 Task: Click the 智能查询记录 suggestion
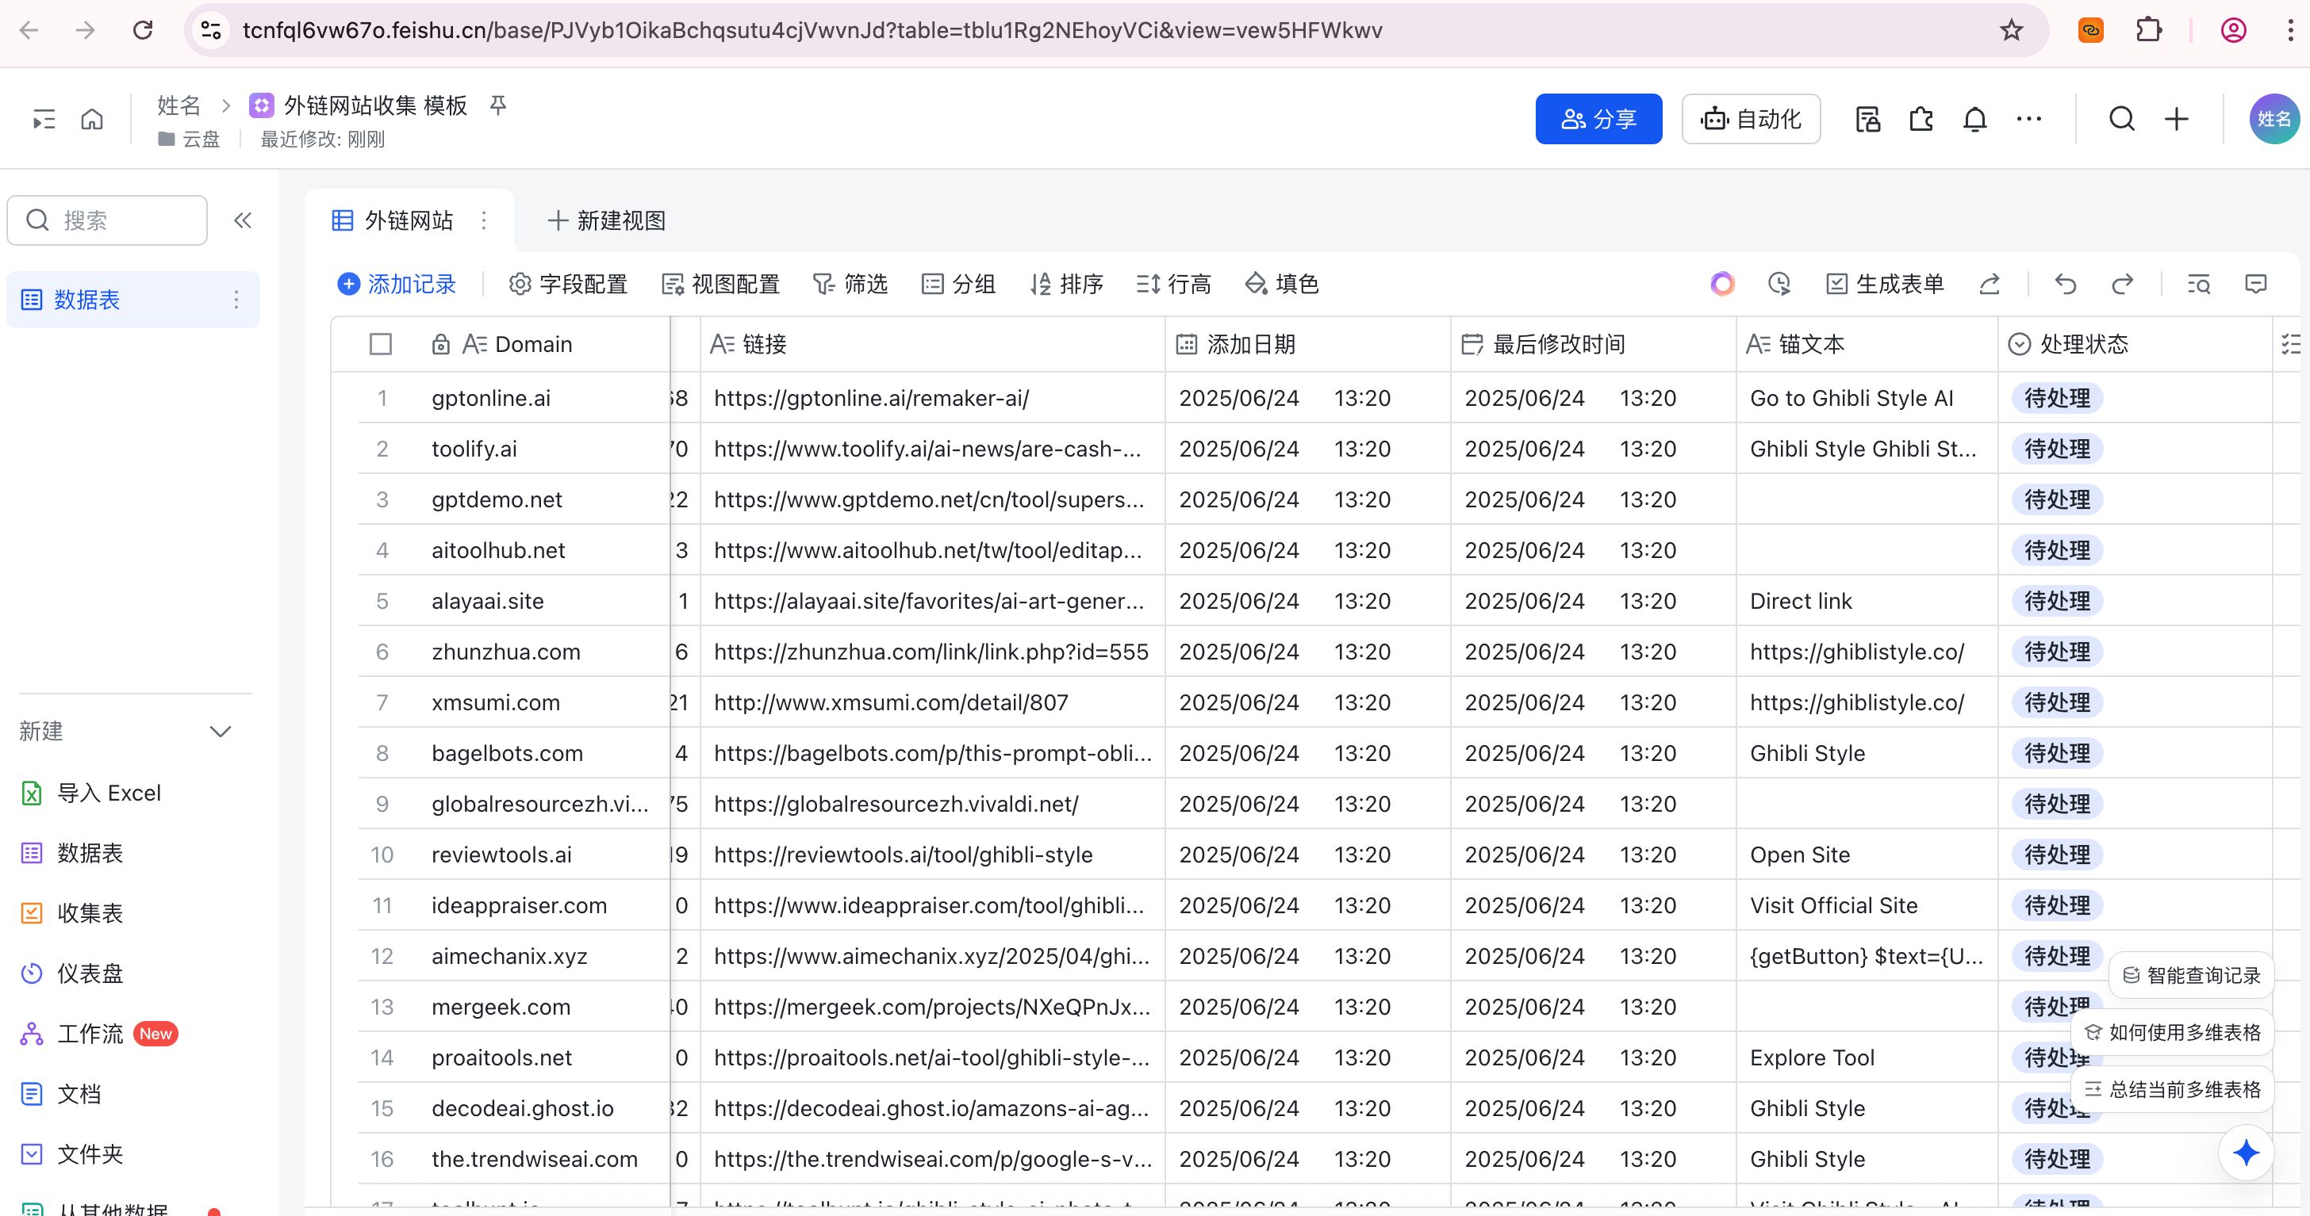[2192, 975]
